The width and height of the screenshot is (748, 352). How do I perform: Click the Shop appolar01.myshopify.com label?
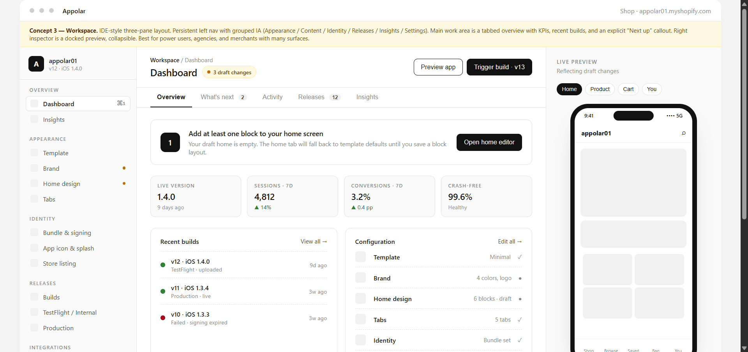click(x=665, y=11)
